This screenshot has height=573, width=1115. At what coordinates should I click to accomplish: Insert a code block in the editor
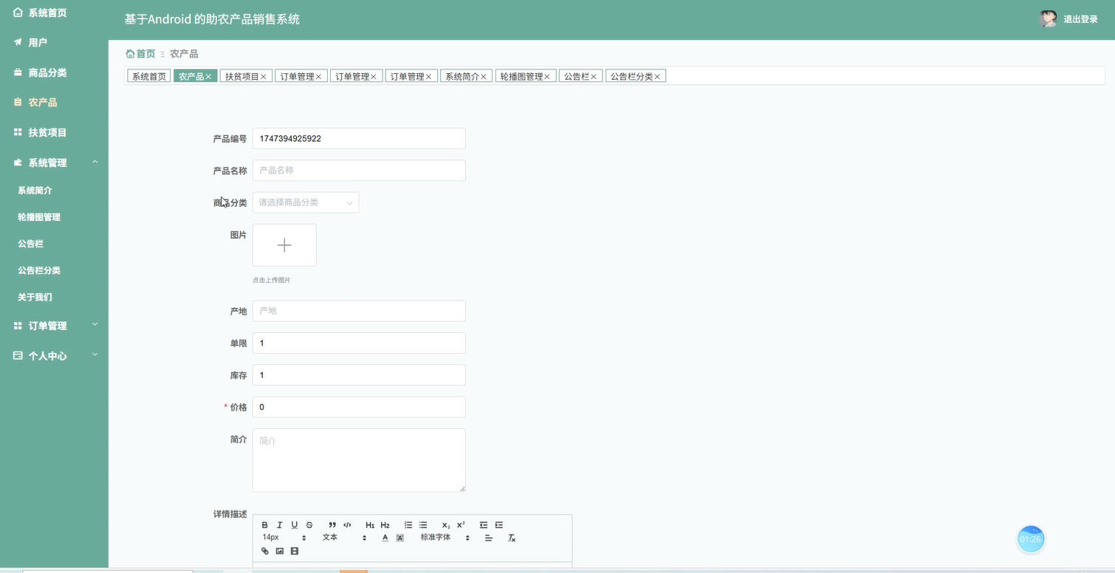347,525
